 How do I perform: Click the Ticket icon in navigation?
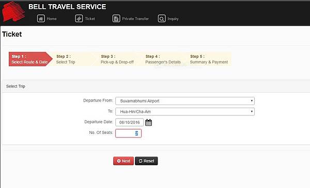coord(79,19)
